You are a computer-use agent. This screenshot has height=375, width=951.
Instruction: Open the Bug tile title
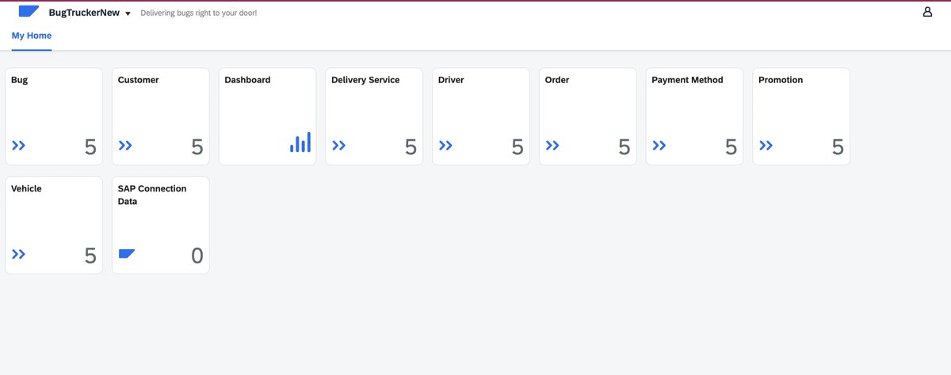20,80
